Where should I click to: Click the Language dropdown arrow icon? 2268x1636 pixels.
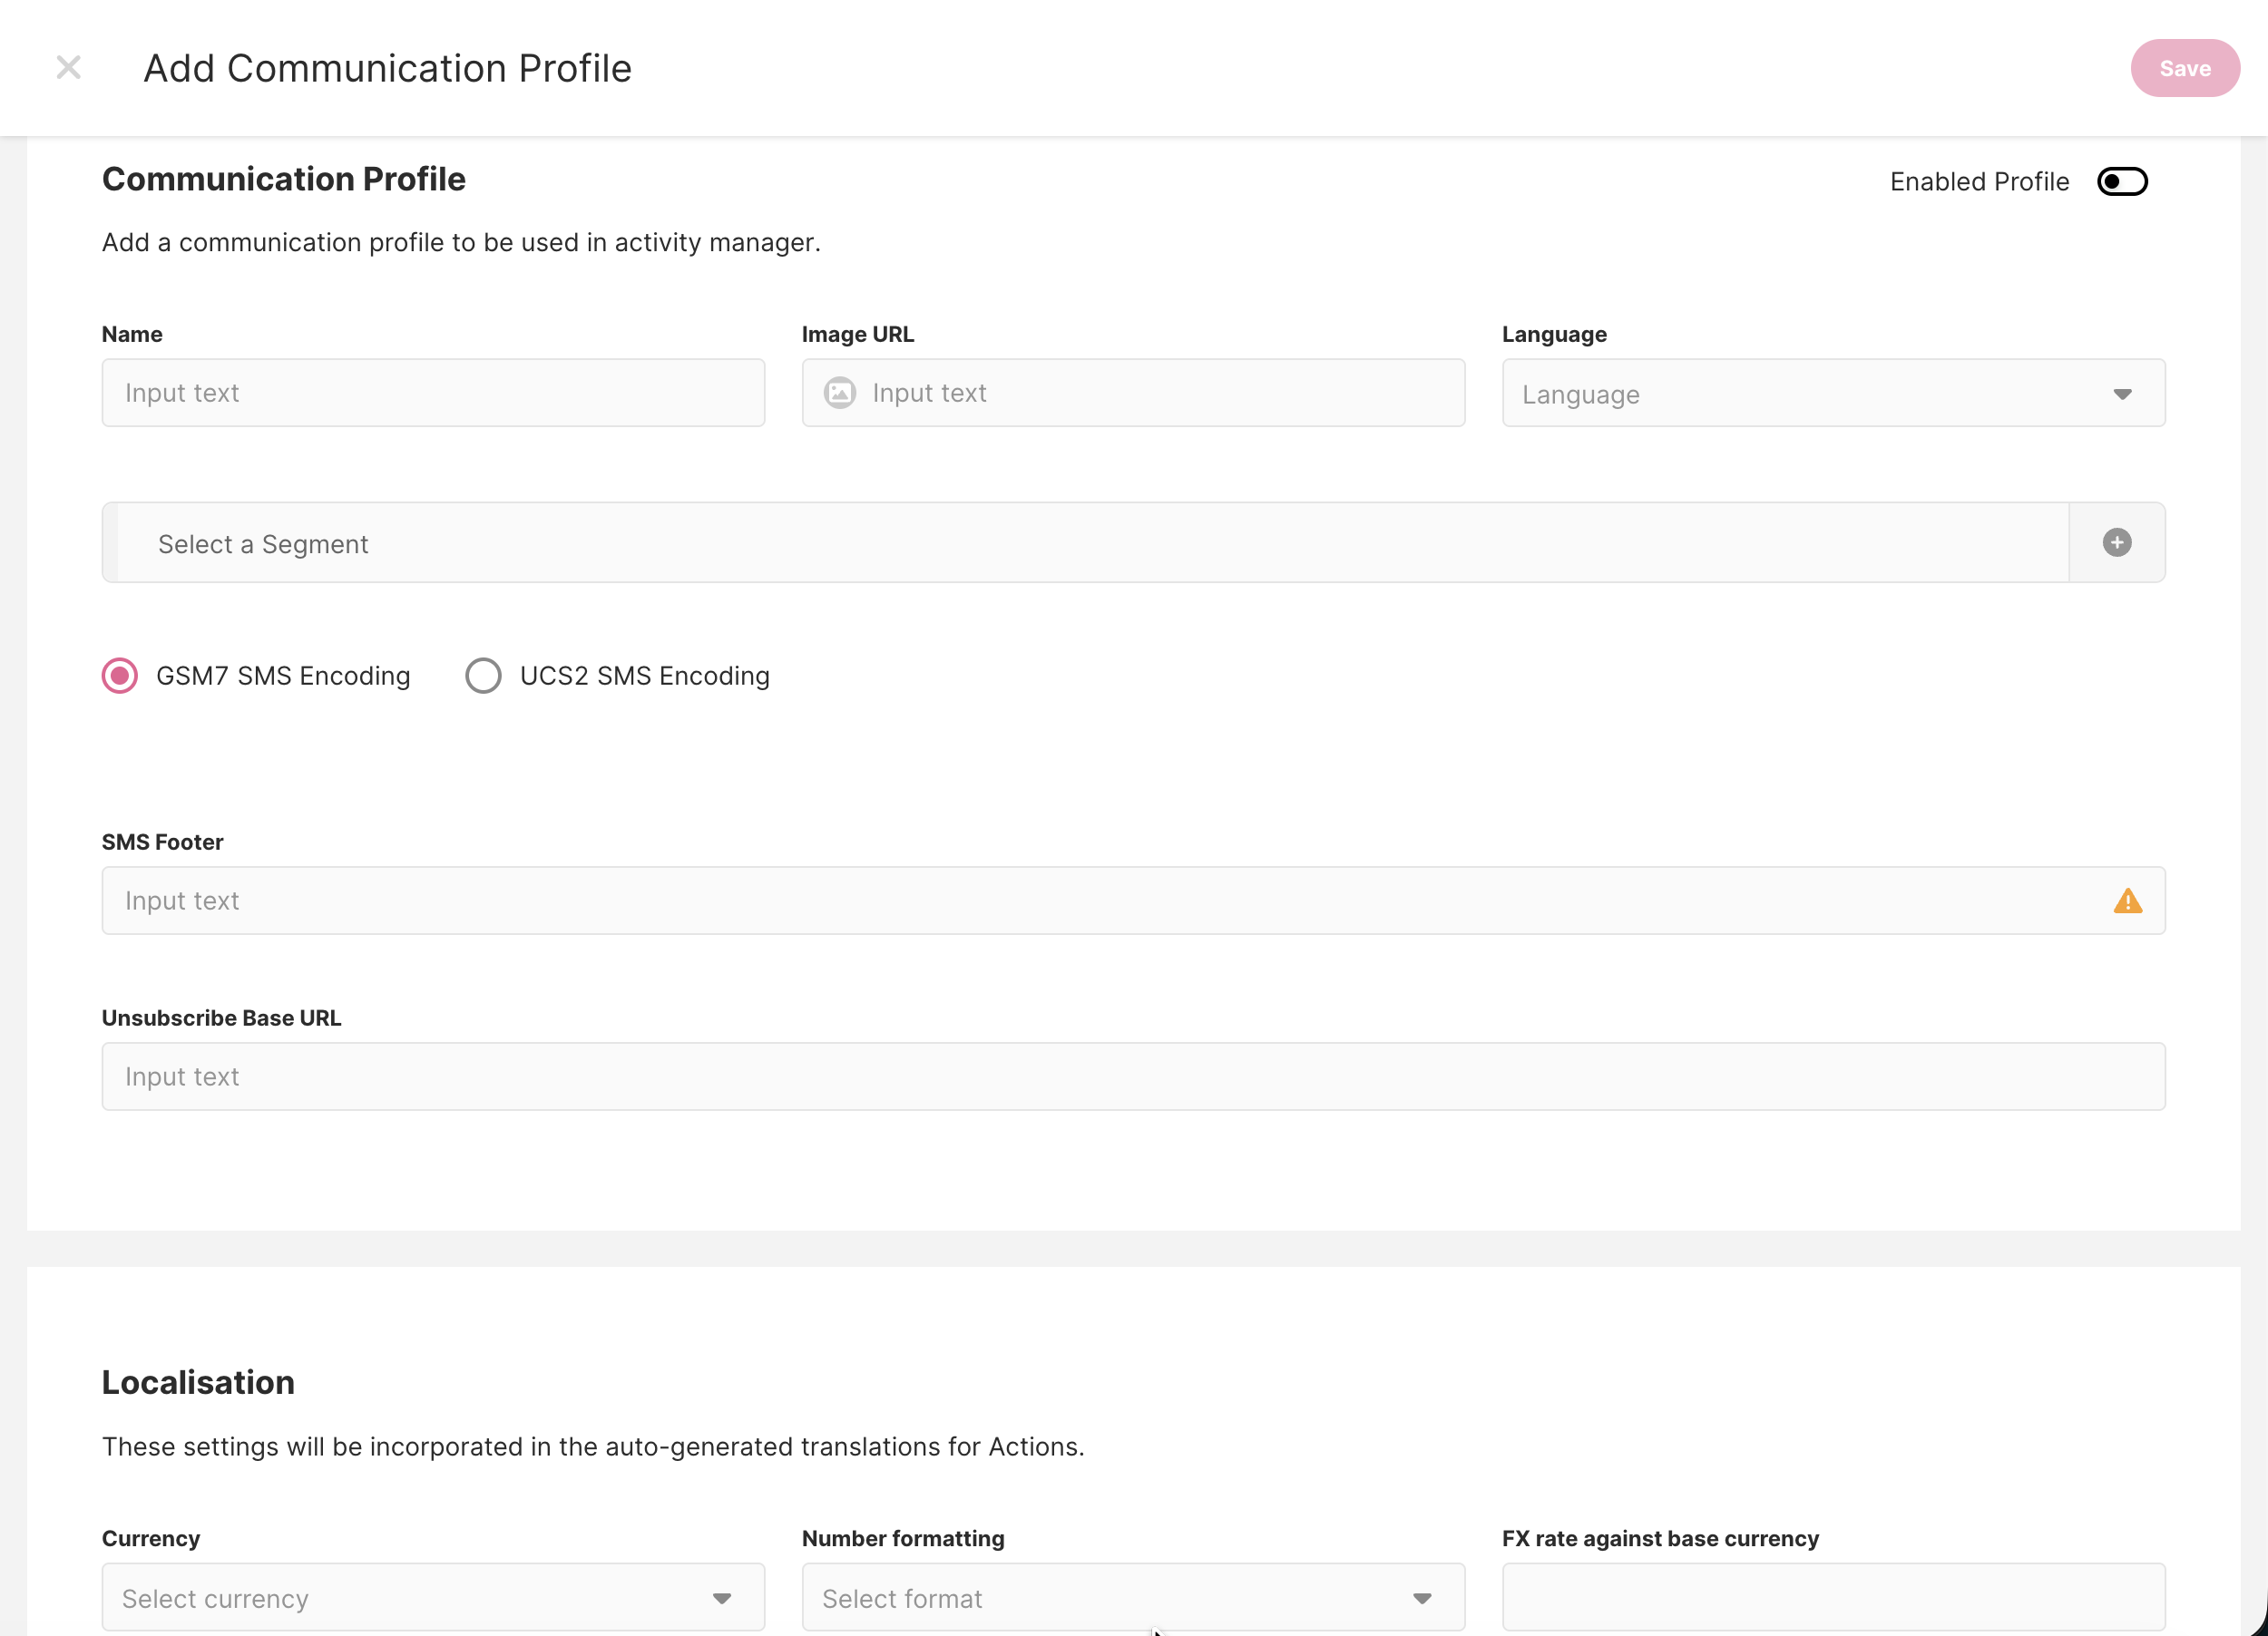(x=2122, y=394)
